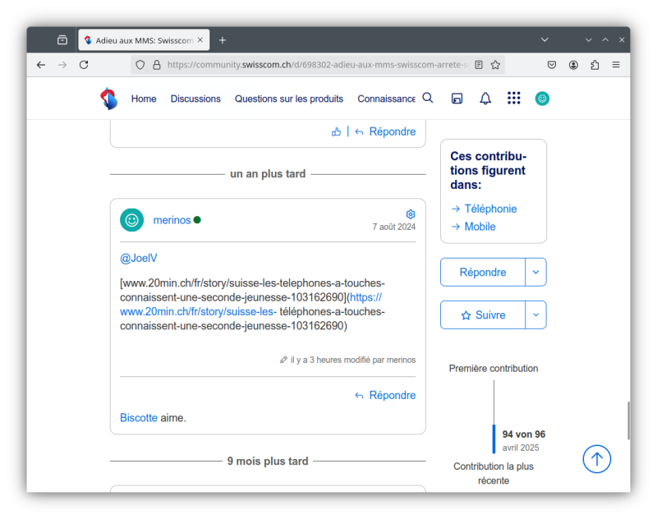Click the scroll-to-top arrow button
This screenshot has width=657, height=519.
click(x=597, y=459)
